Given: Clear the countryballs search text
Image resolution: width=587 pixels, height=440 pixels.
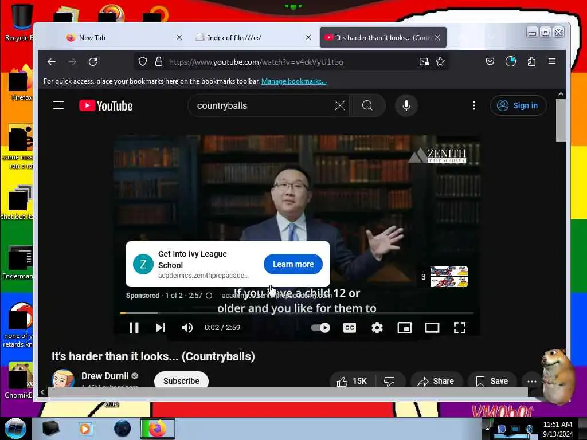Looking at the screenshot, I should coord(339,105).
